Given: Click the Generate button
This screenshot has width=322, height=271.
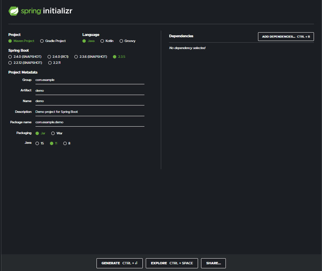Looking at the screenshot, I should coord(120,263).
